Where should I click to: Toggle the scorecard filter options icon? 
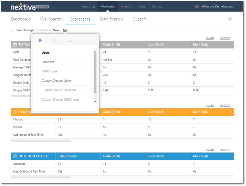tap(65, 30)
